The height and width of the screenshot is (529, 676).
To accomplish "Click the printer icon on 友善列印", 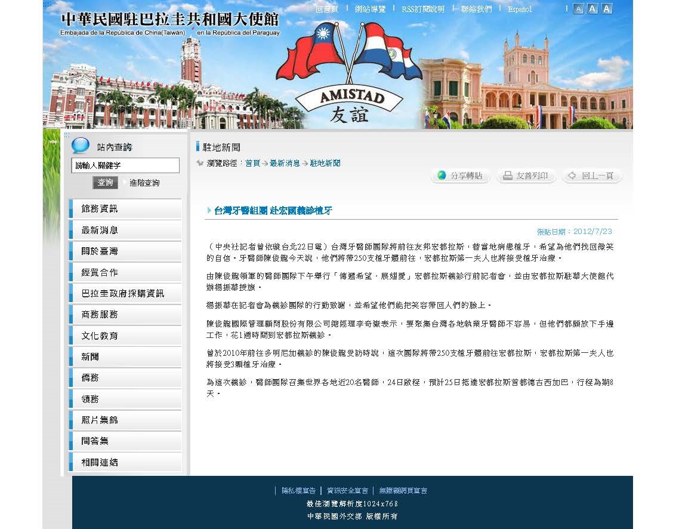I will (x=508, y=175).
